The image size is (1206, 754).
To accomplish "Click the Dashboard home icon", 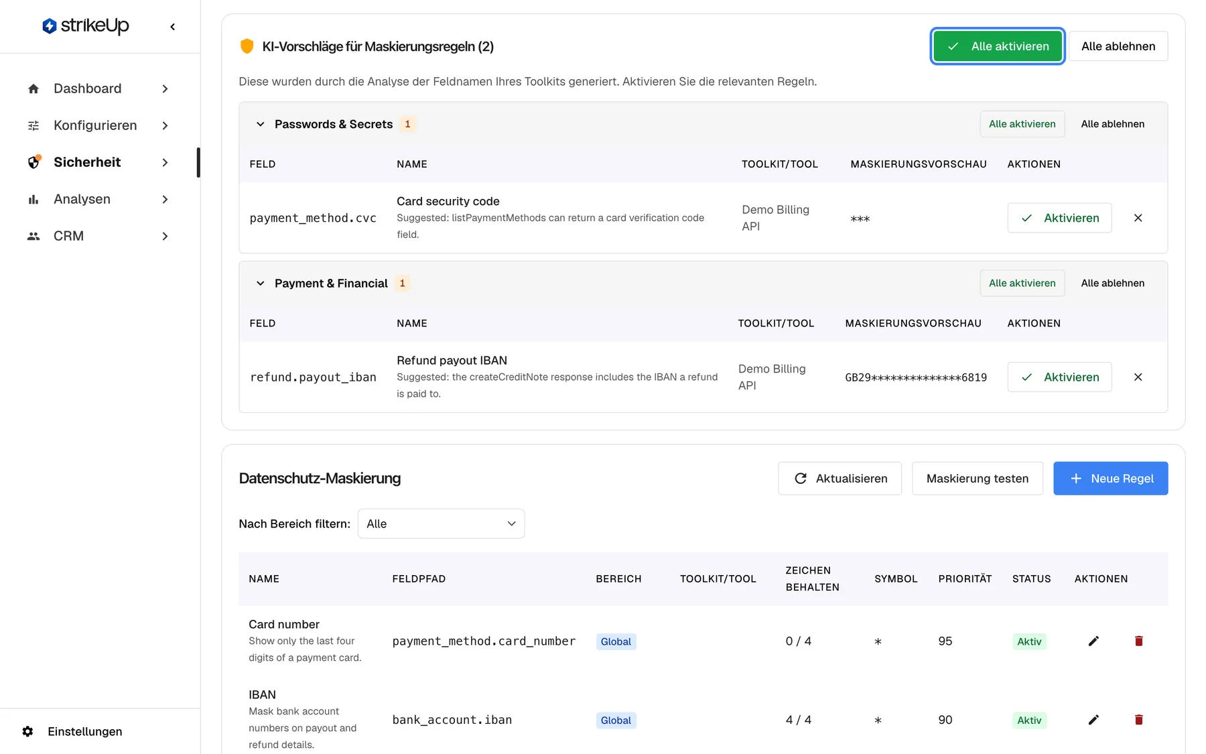I will pos(33,88).
